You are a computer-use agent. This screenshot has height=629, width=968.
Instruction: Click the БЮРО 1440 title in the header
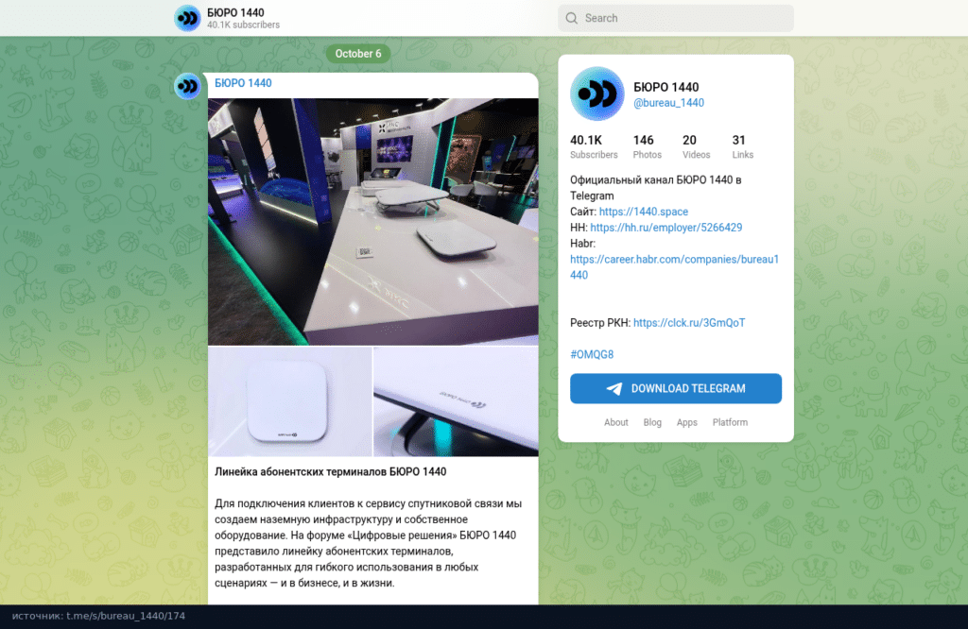[x=235, y=12]
